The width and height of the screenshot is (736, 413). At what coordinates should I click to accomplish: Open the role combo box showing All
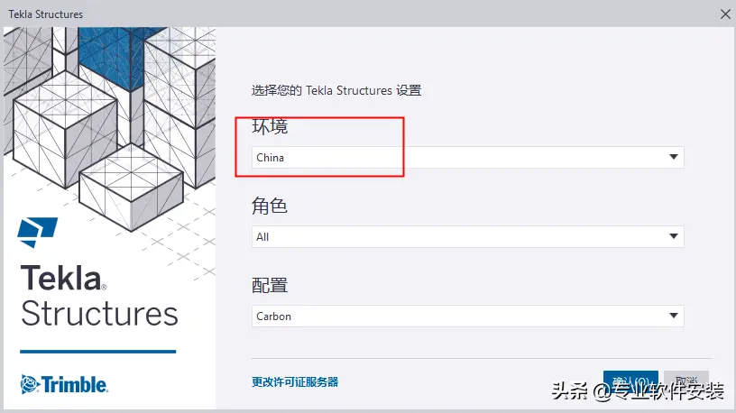[467, 236]
